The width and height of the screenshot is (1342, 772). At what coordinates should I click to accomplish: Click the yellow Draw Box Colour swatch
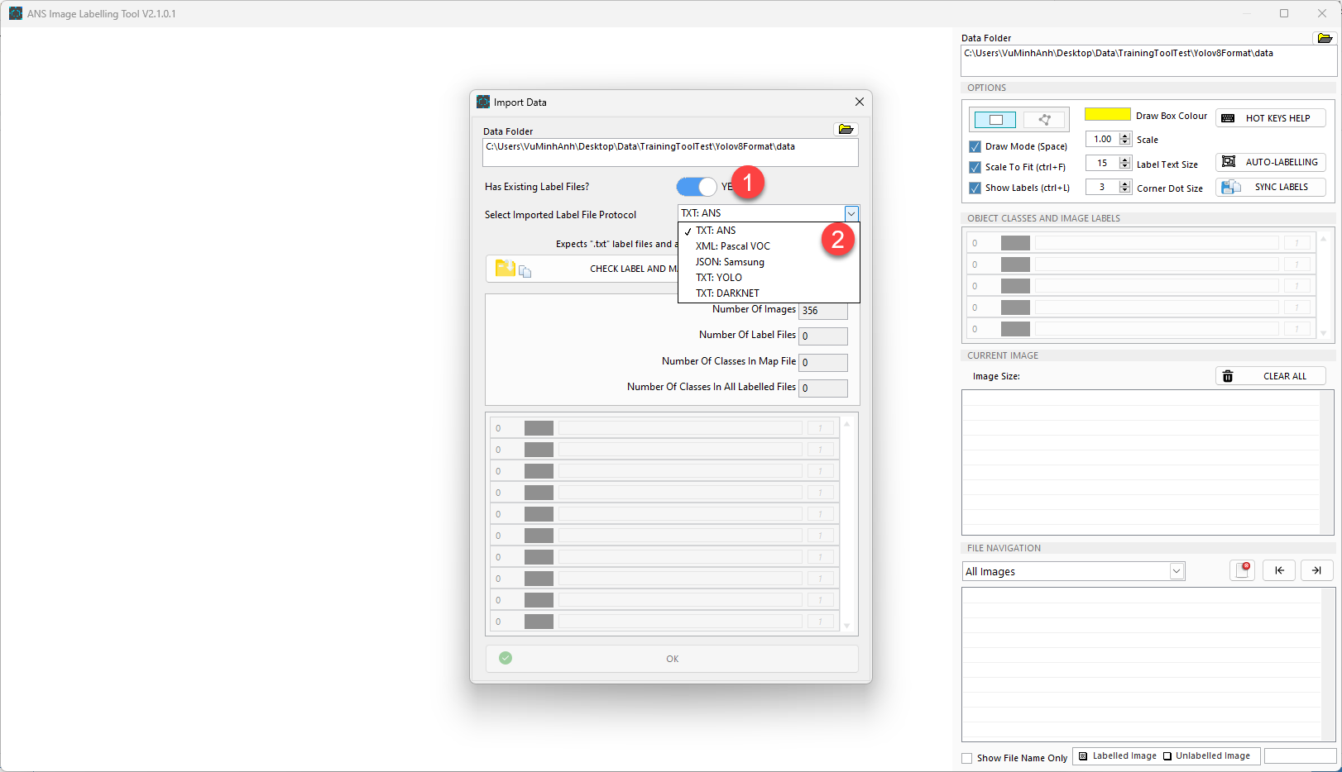[1107, 115]
